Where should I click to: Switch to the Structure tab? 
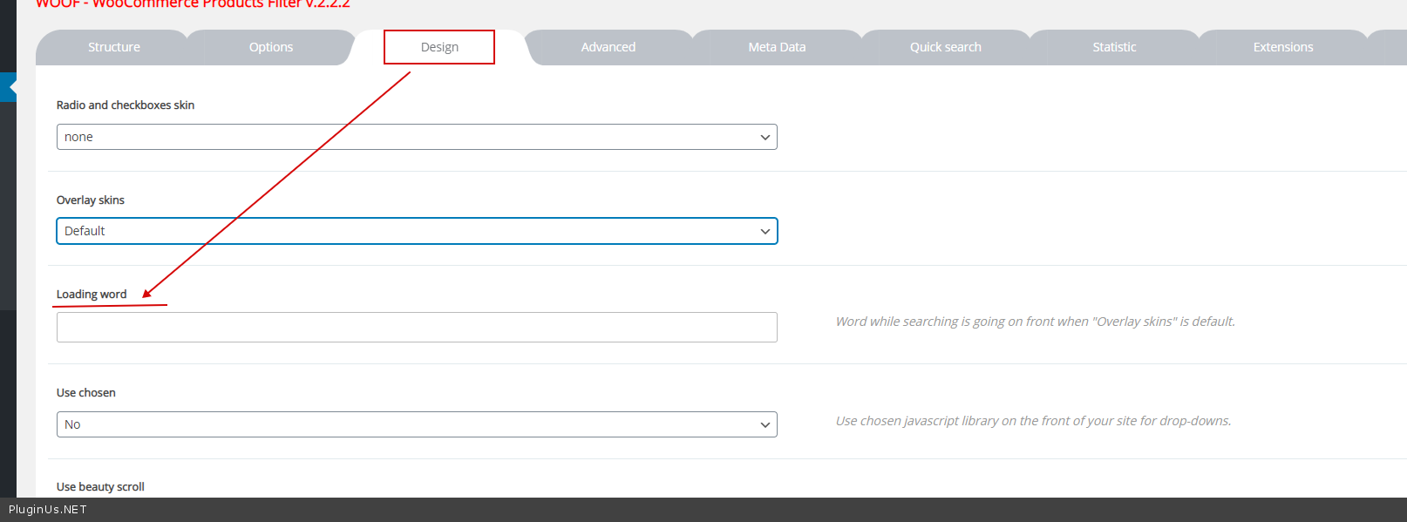[113, 47]
